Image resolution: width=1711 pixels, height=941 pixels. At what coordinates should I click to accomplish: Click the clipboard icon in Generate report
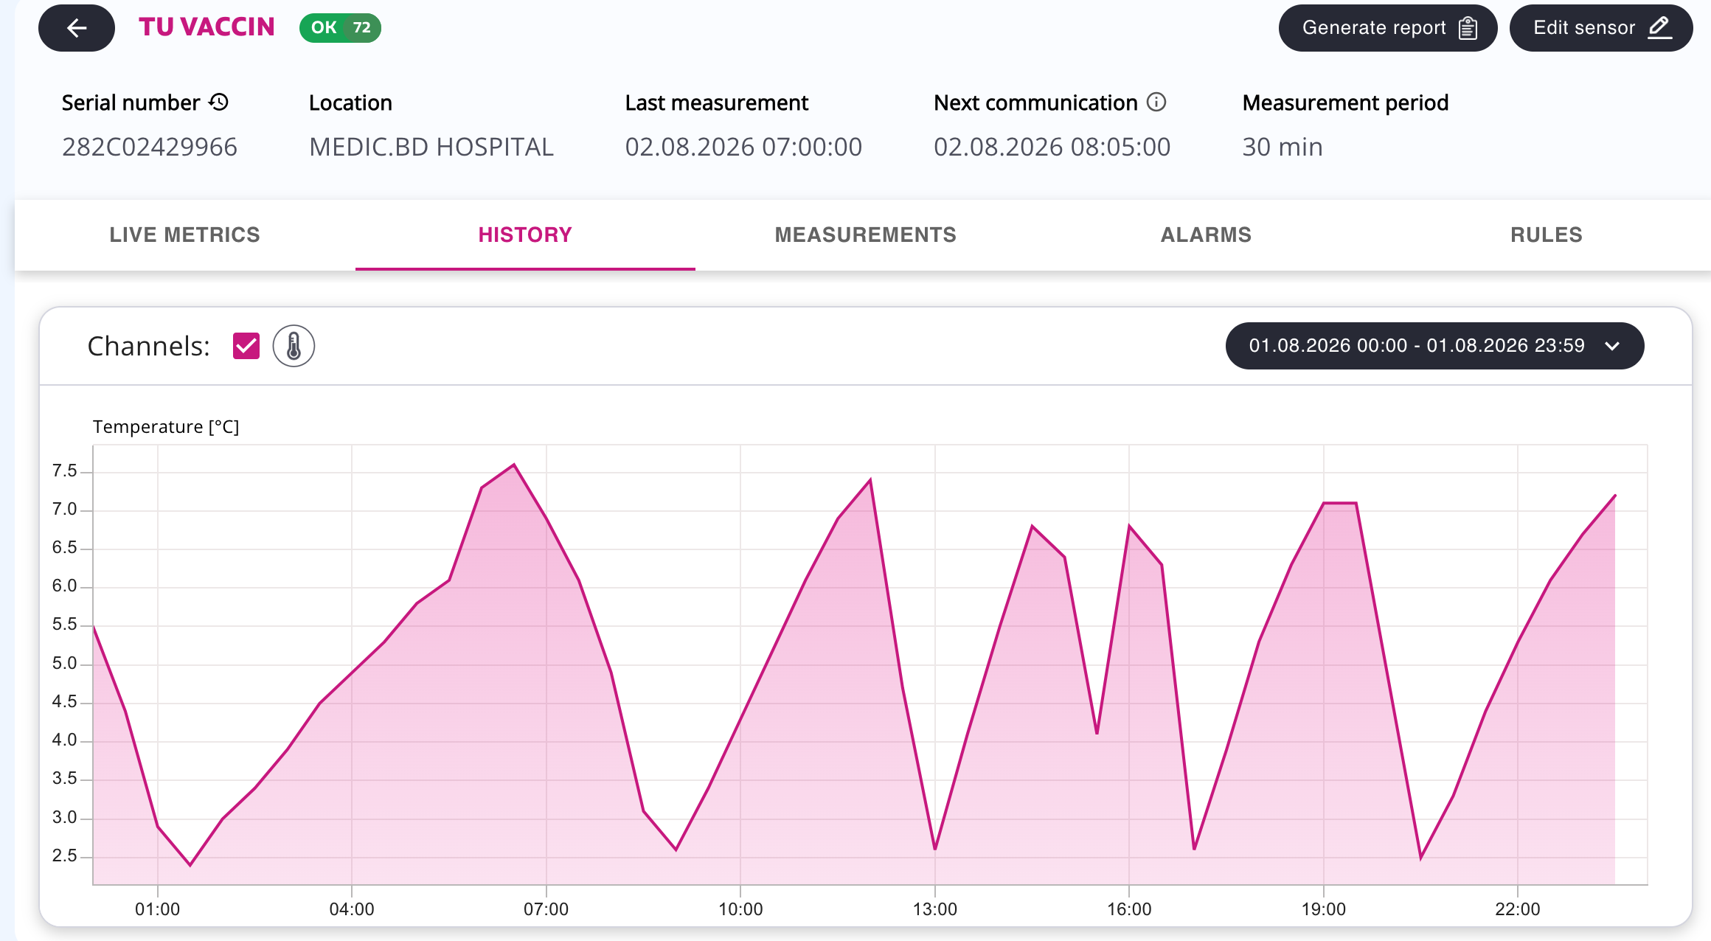pyautogui.click(x=1468, y=28)
